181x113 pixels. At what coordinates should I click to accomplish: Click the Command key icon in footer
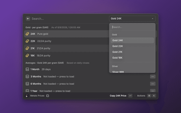(149, 96)
